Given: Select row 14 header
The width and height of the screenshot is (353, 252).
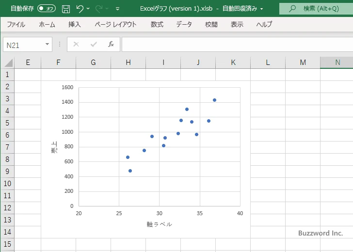Looking at the screenshot, I should [x=7, y=232].
